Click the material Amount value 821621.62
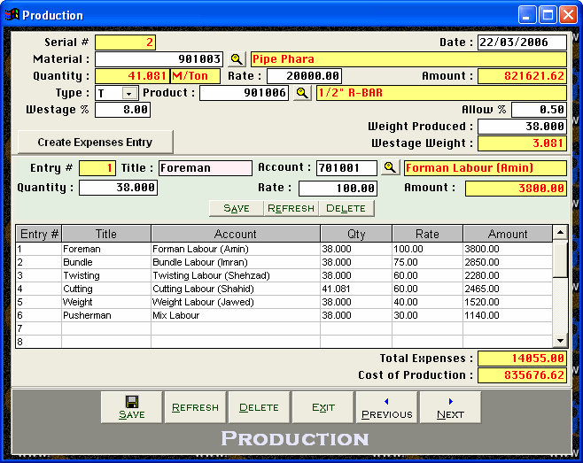 522,76
